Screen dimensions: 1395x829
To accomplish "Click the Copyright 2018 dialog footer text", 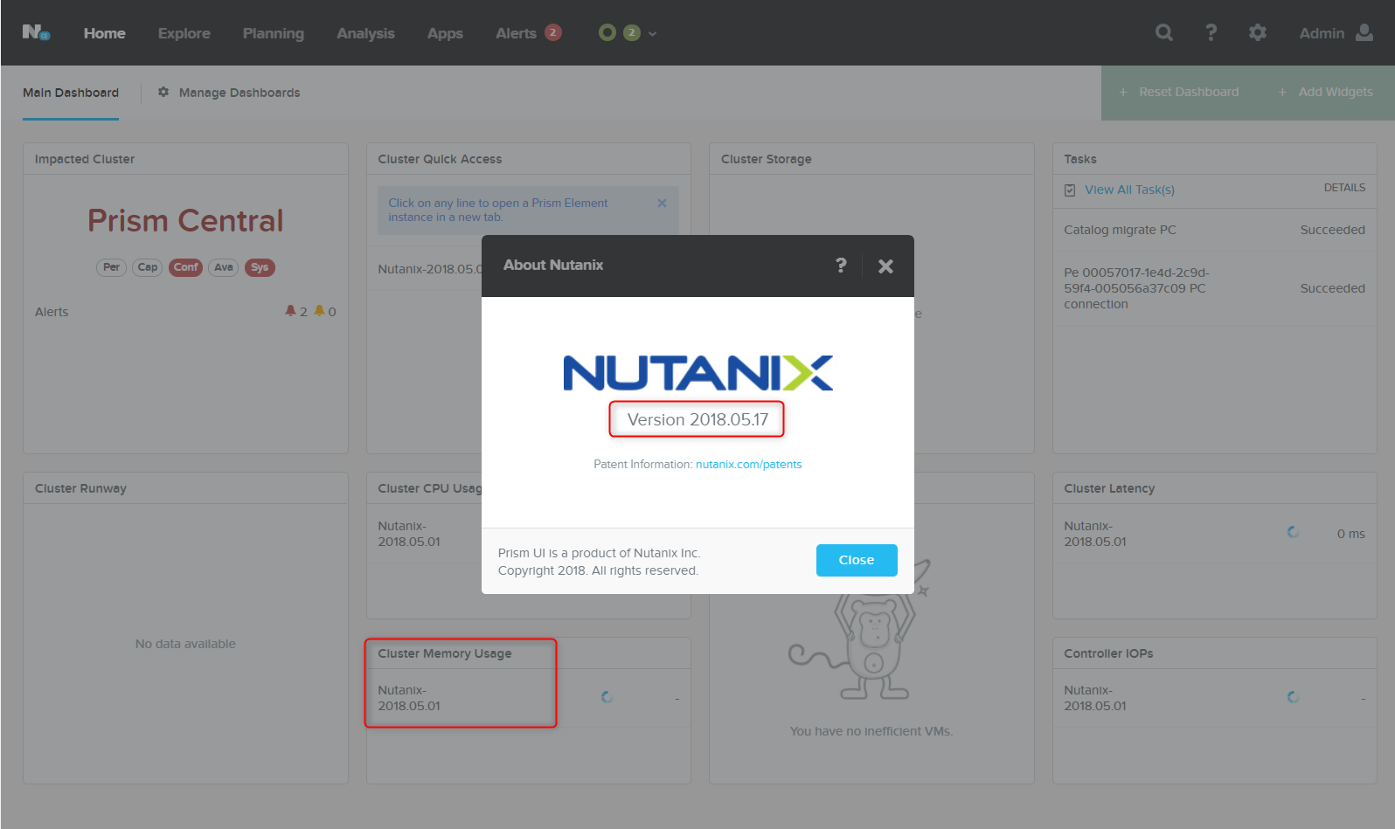I will click(x=598, y=570).
